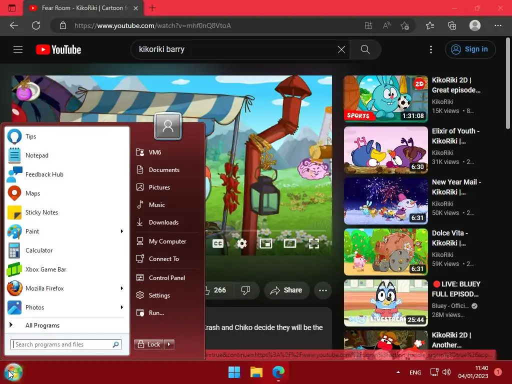Screen dimensions: 512x384
Task: Open My Computer from the start menu
Action: point(166,241)
